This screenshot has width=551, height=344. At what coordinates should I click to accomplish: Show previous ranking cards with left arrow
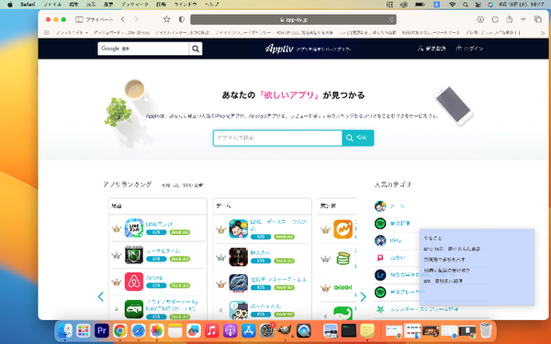[101, 296]
